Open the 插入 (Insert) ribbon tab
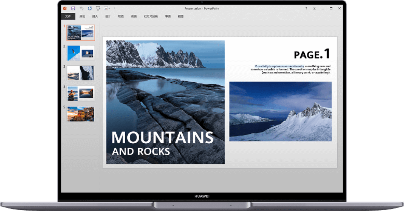The height and width of the screenshot is (211, 404). [x=95, y=16]
